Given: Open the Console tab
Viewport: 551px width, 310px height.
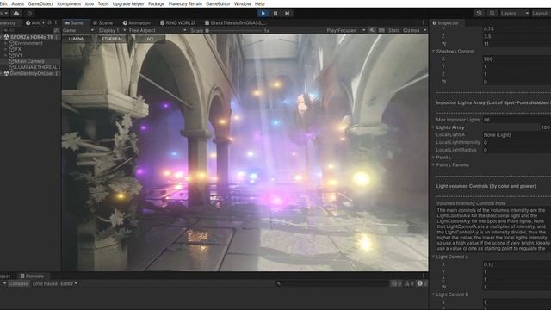Looking at the screenshot, I should point(32,276).
